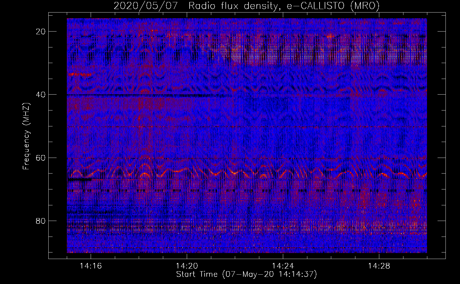Select the '14:28' time tick label
Viewport: 460px width, 284px height.
tap(379, 266)
